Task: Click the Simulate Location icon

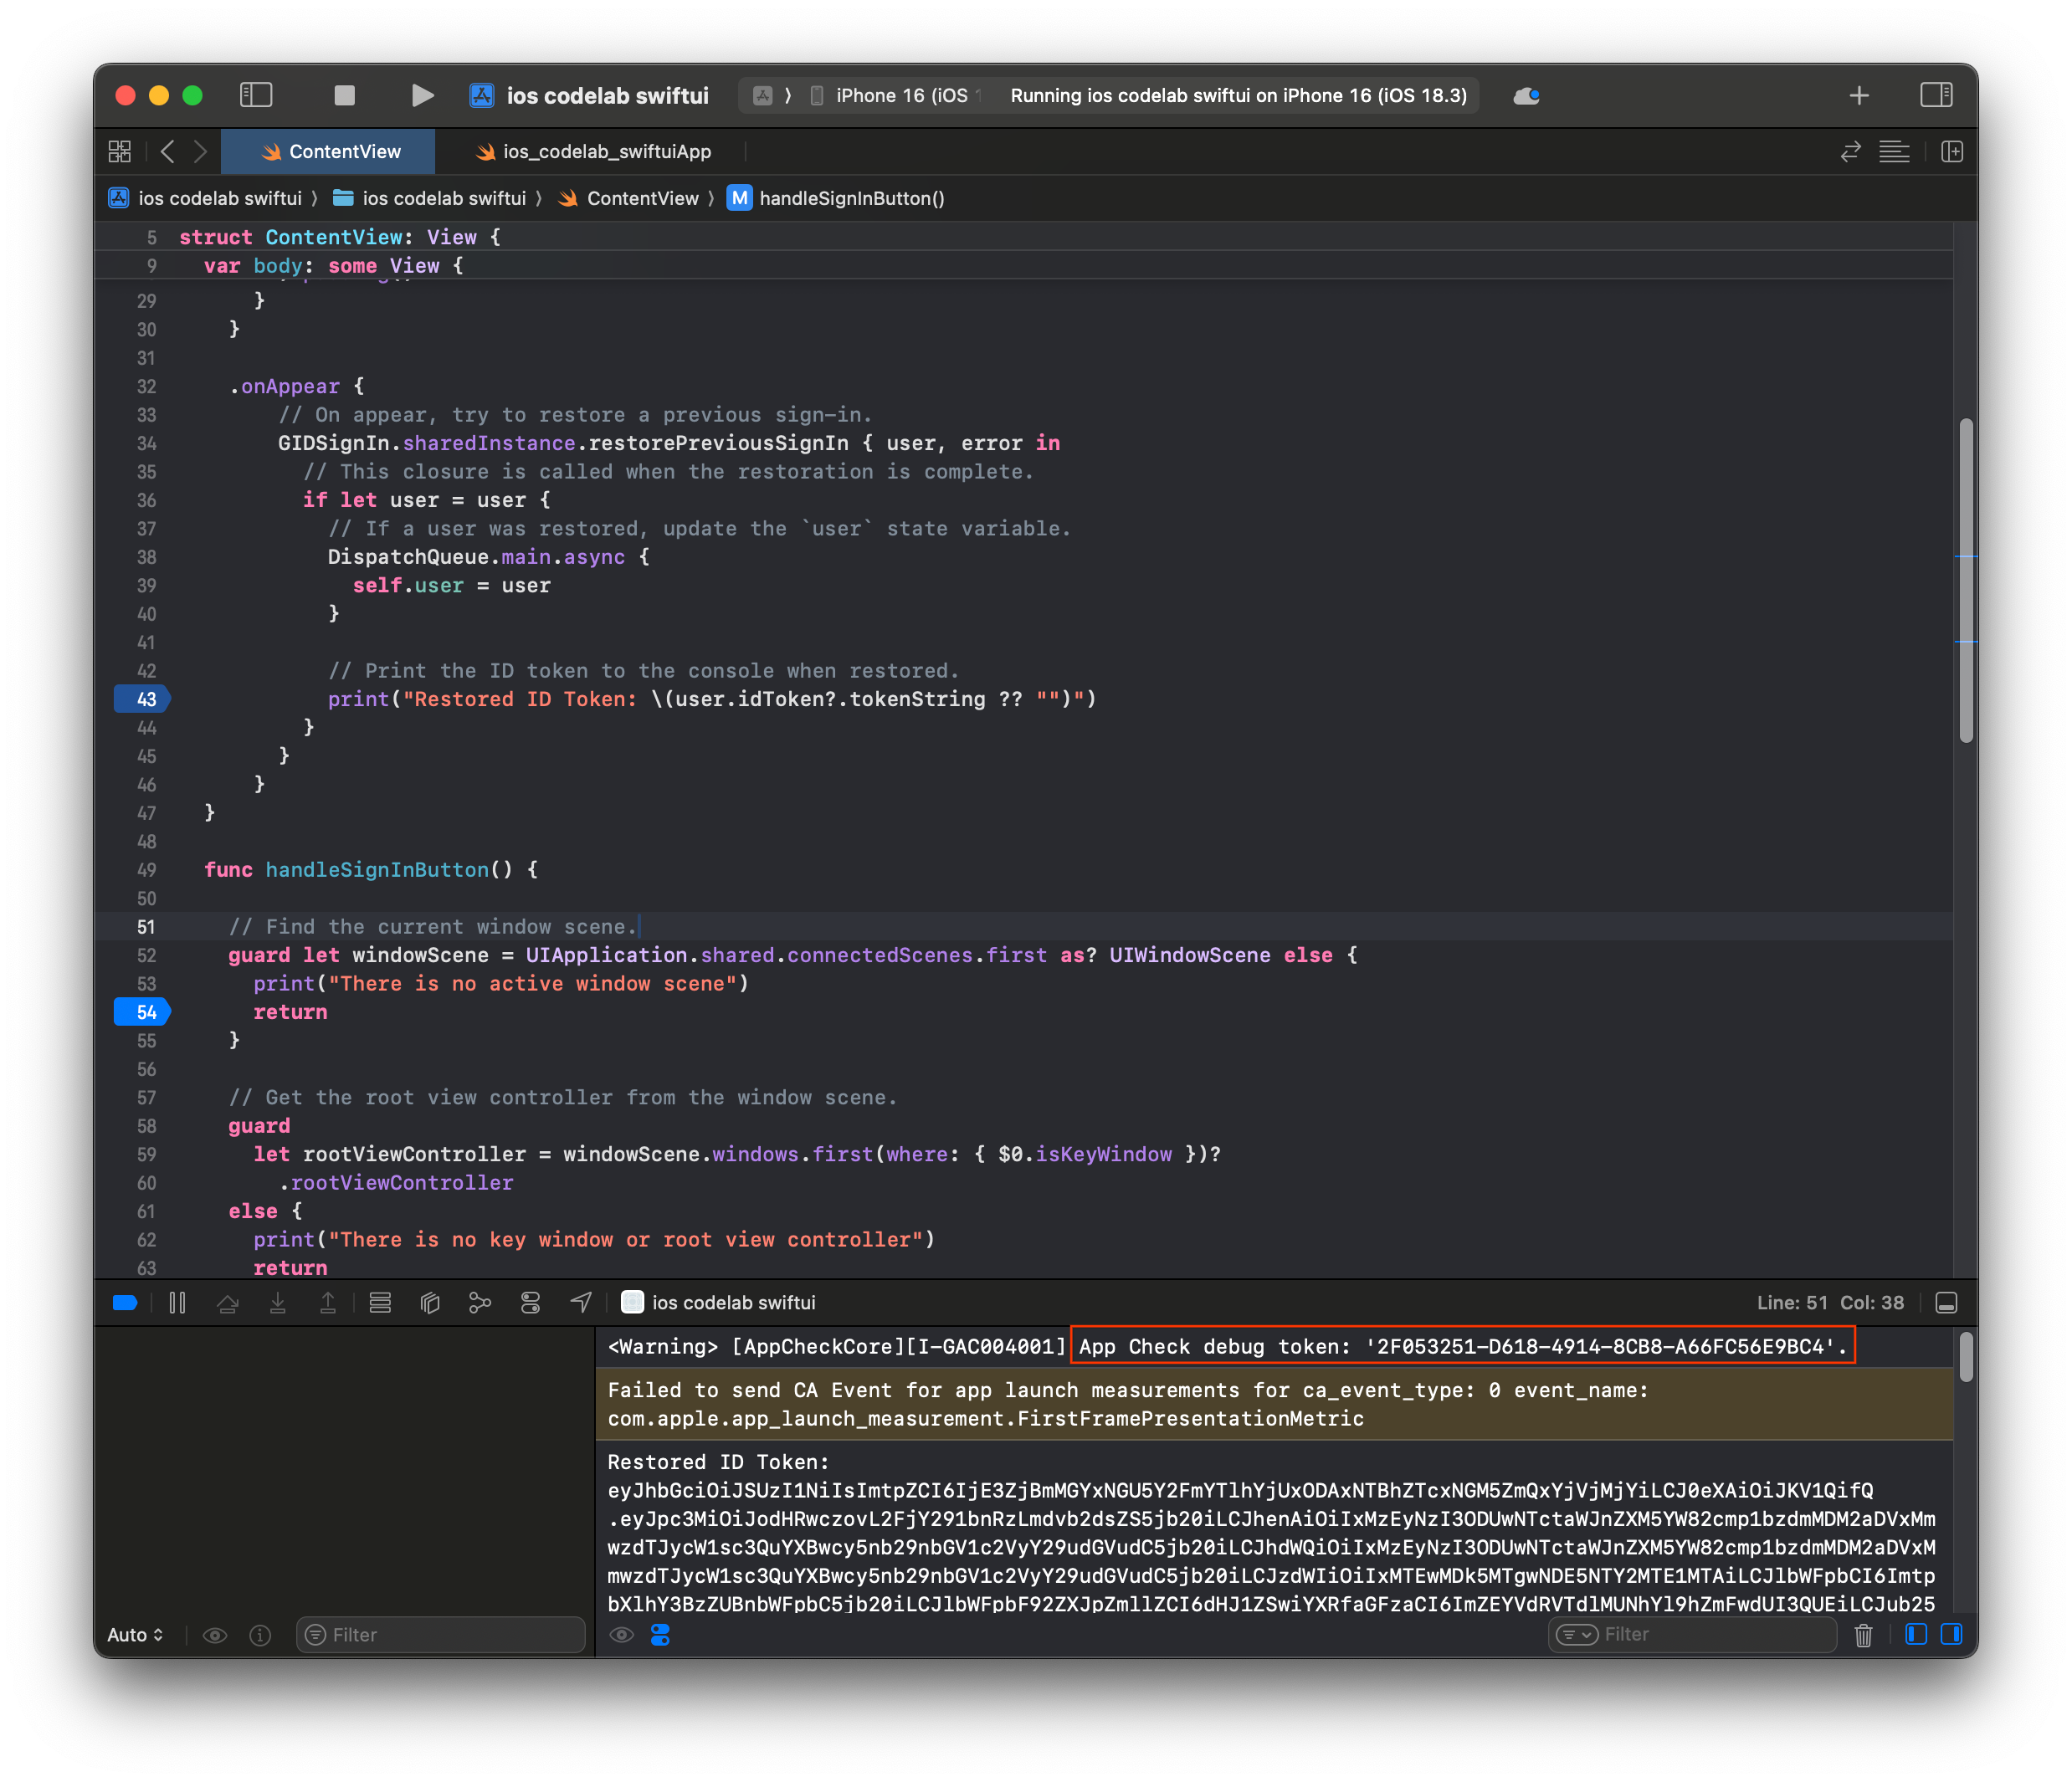Action: click(580, 1302)
